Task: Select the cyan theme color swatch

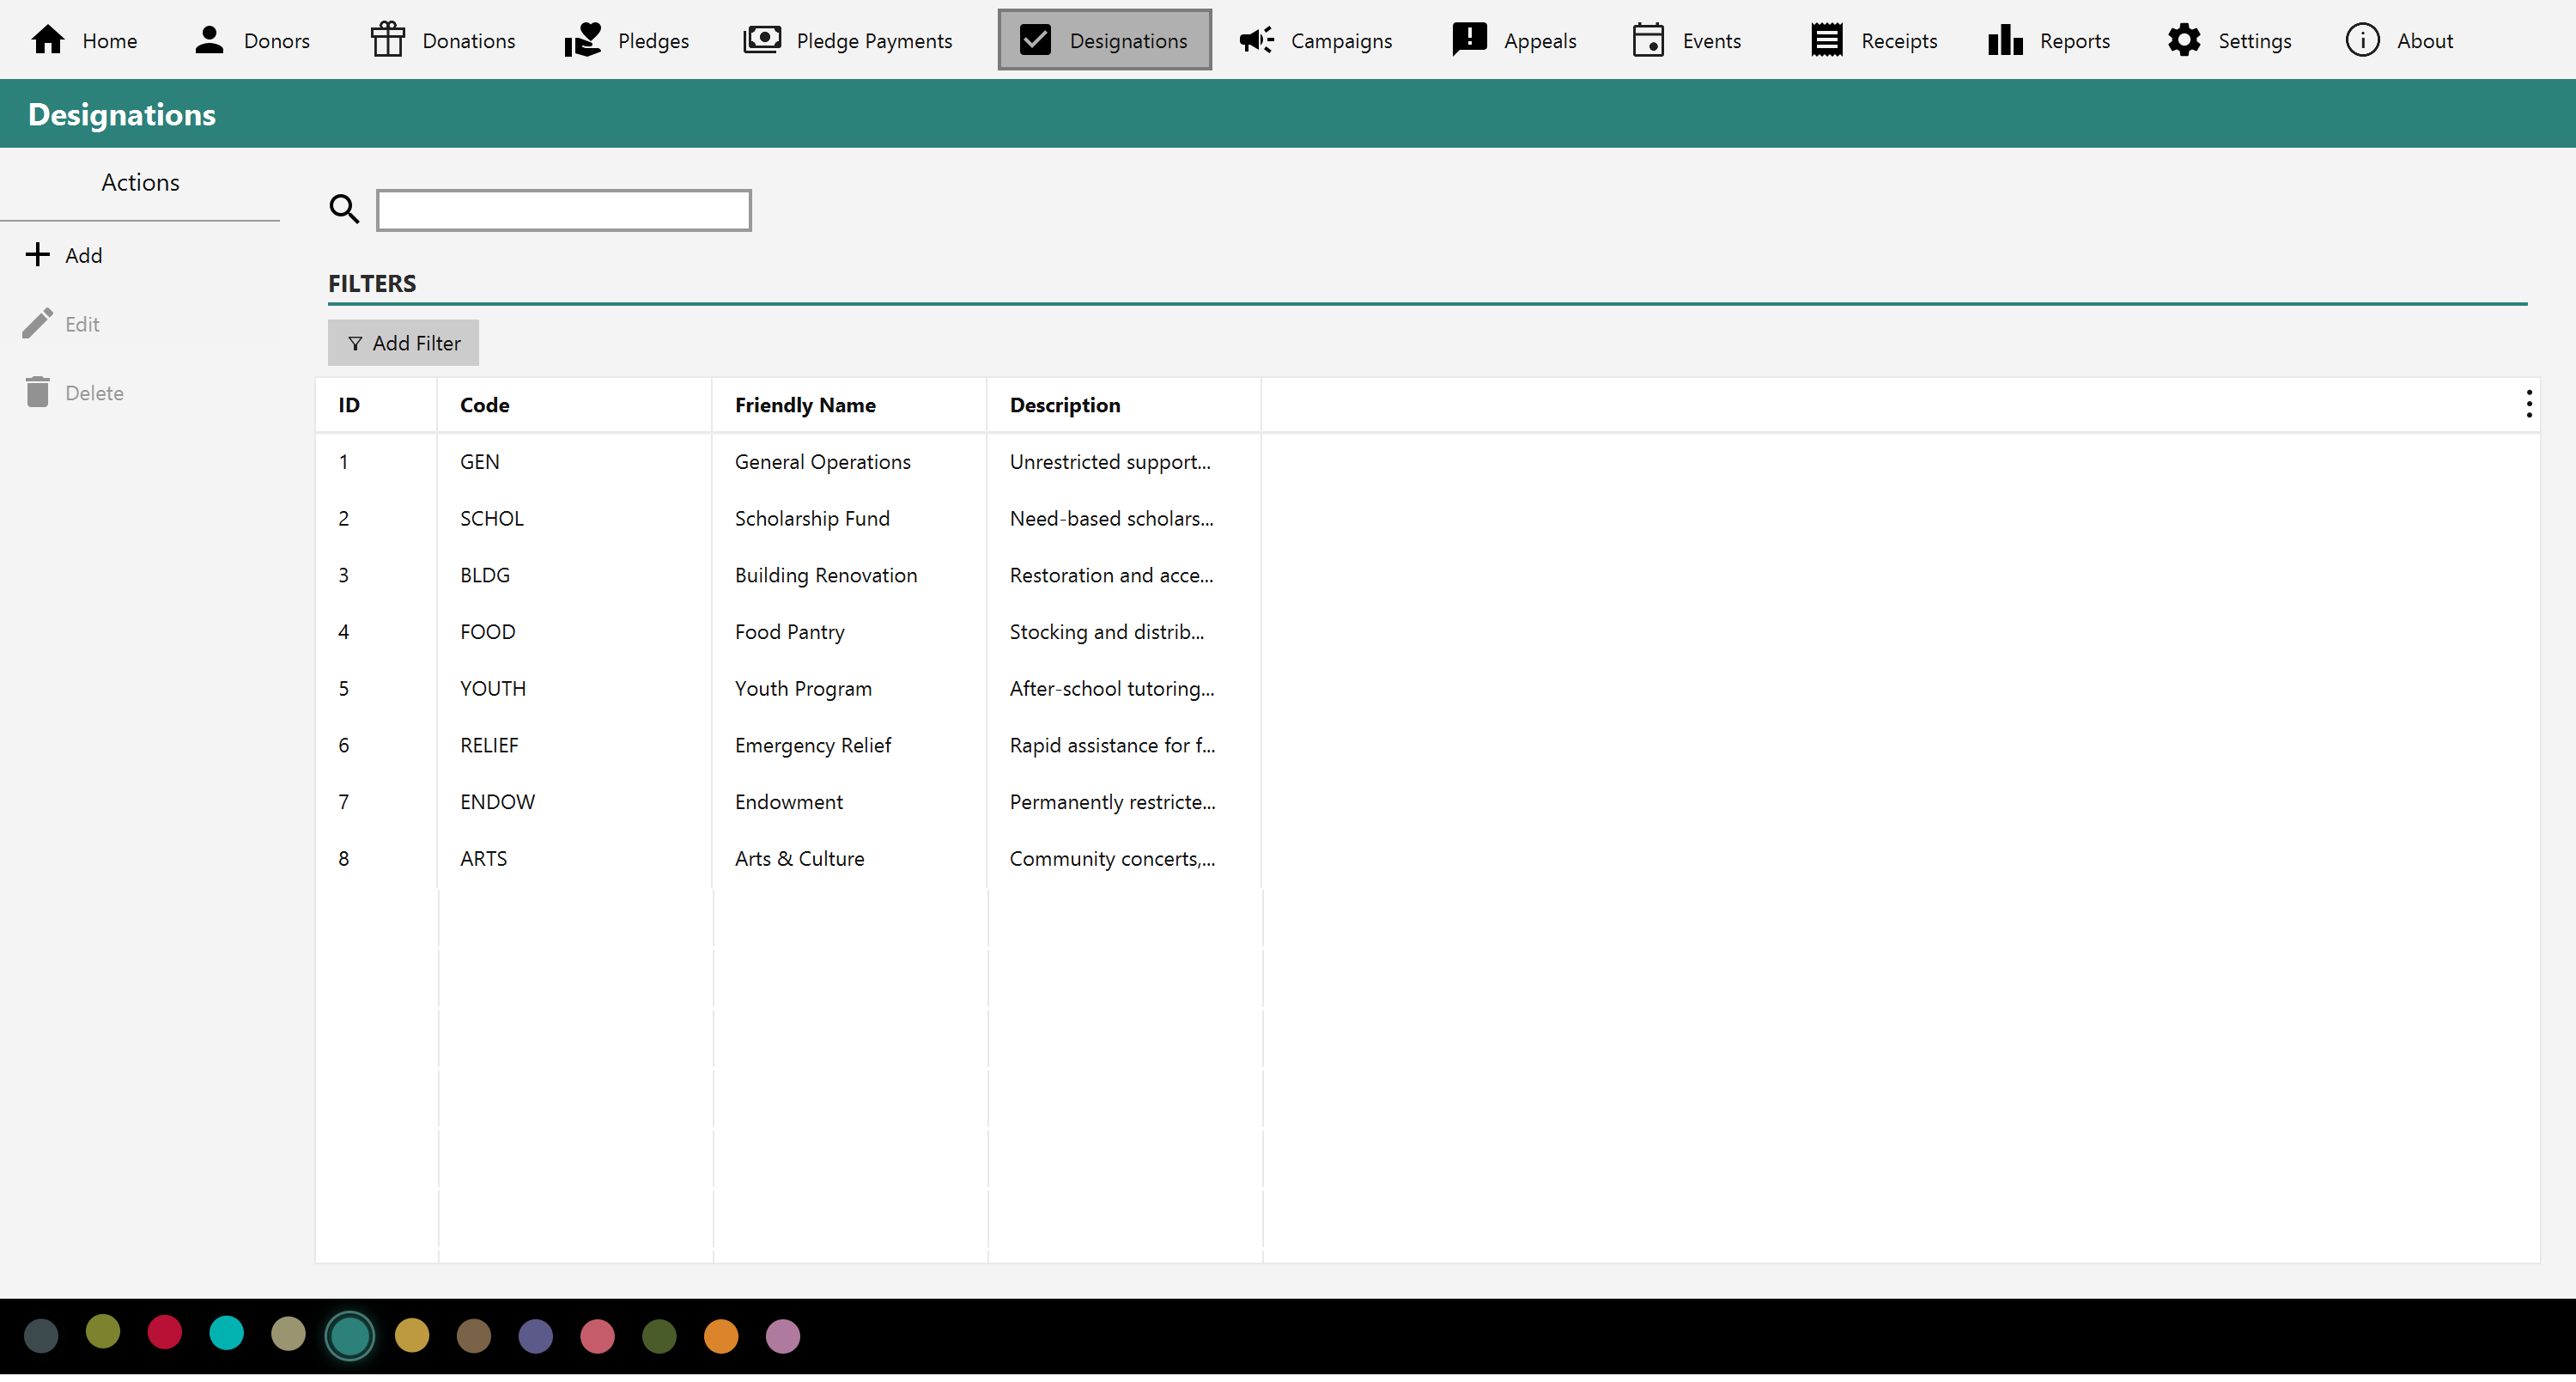Action: tap(227, 1335)
